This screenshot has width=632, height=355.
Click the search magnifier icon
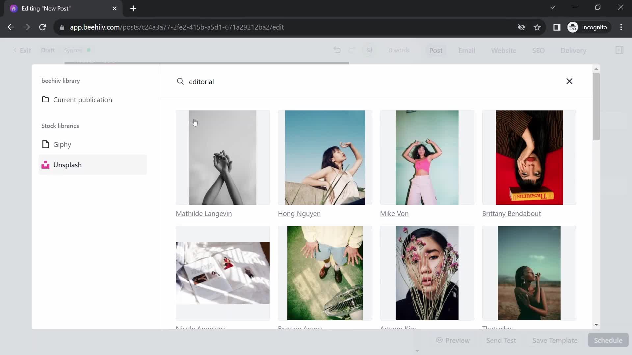pyautogui.click(x=180, y=81)
